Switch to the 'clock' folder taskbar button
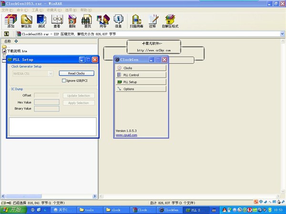This screenshot has height=214, width=286. tap(116, 210)
